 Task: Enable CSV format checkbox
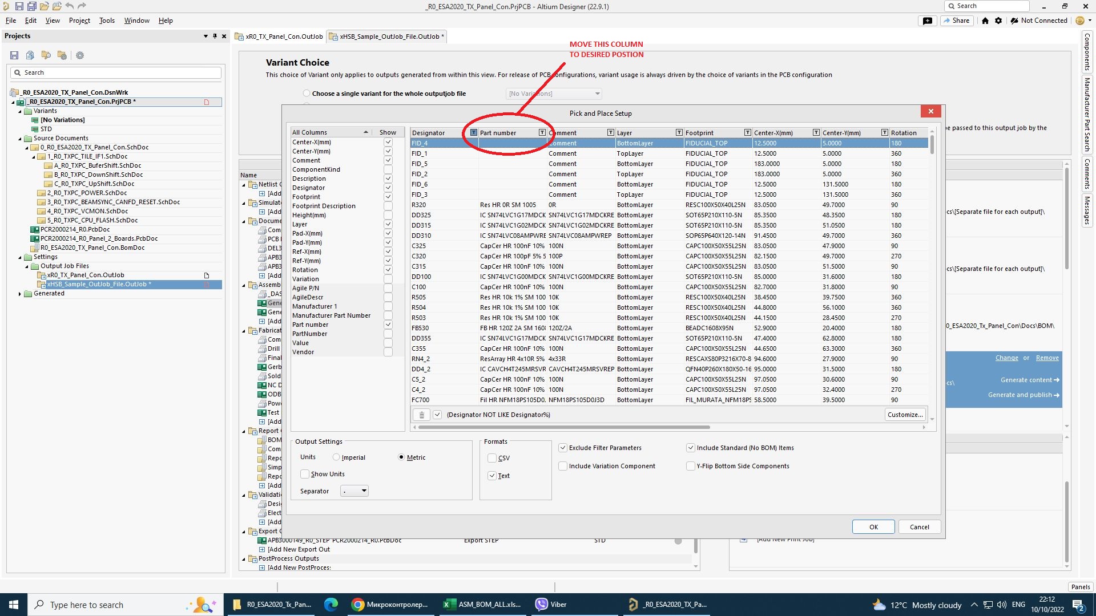click(x=492, y=458)
